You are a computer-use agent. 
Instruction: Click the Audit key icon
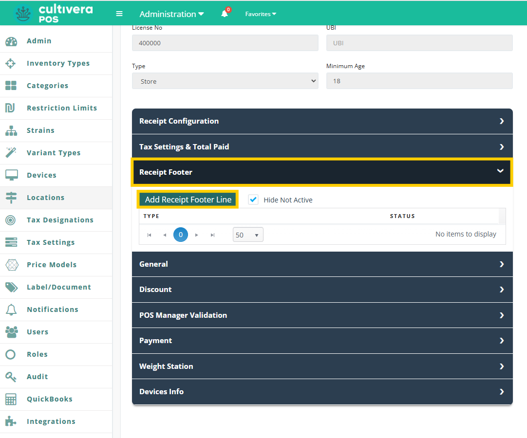pos(11,377)
